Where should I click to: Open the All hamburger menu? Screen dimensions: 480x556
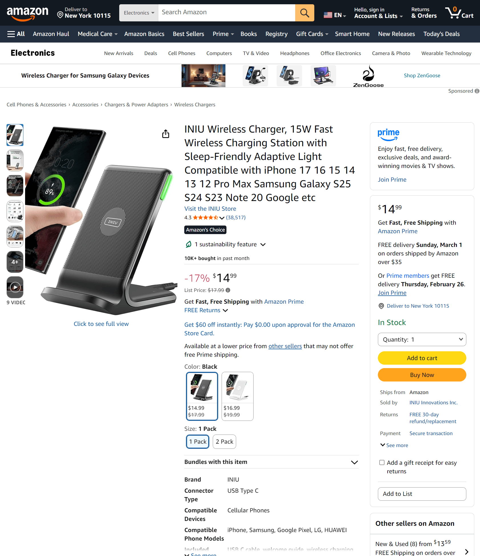click(16, 34)
